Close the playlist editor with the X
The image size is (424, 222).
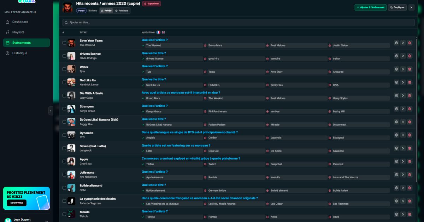pyautogui.click(x=412, y=7)
